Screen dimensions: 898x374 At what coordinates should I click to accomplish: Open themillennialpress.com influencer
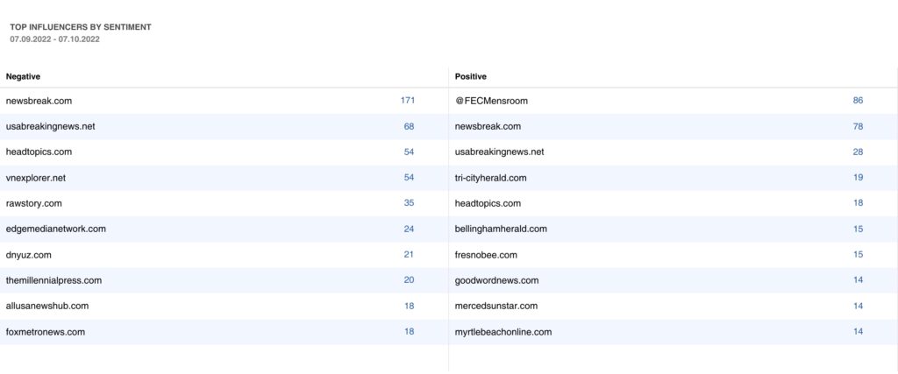53,280
